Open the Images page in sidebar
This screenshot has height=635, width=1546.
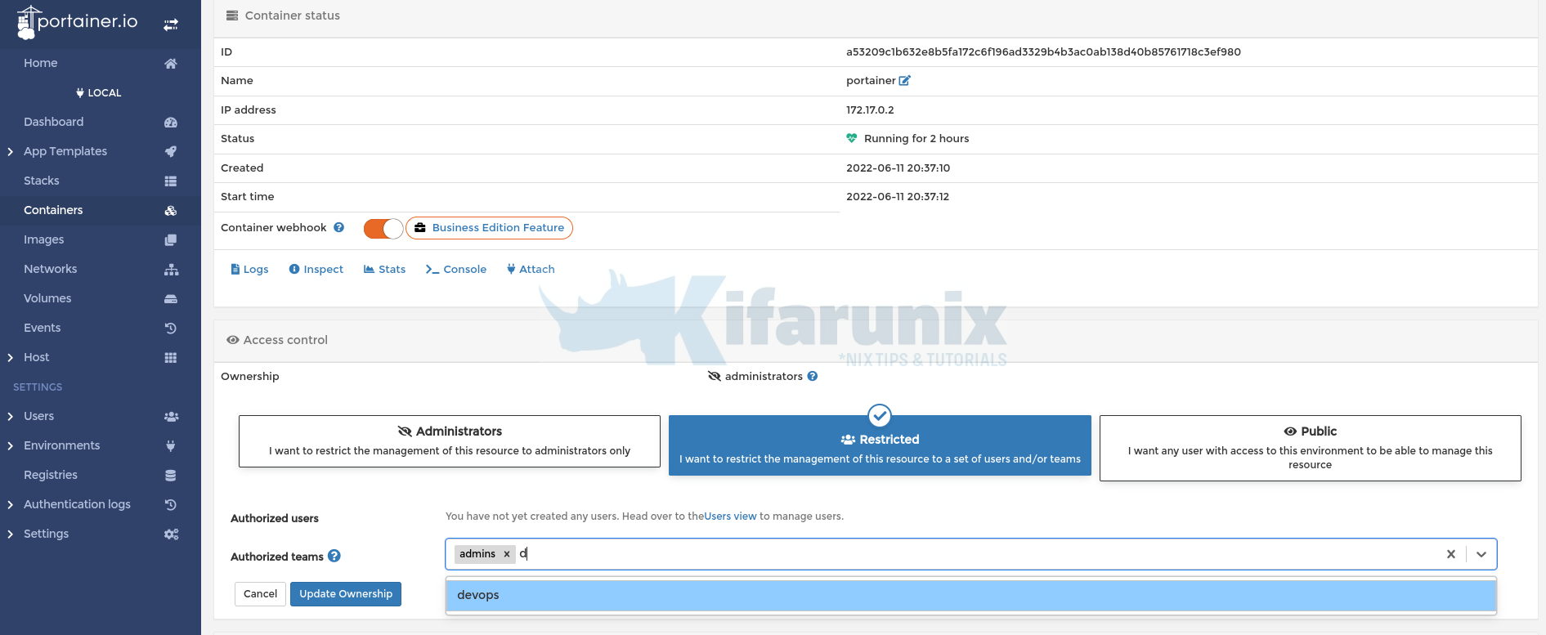pyautogui.click(x=44, y=239)
